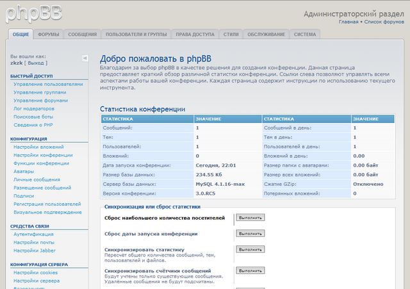Open the Обслуживание tab
This screenshot has width=410, height=289.
(265, 35)
